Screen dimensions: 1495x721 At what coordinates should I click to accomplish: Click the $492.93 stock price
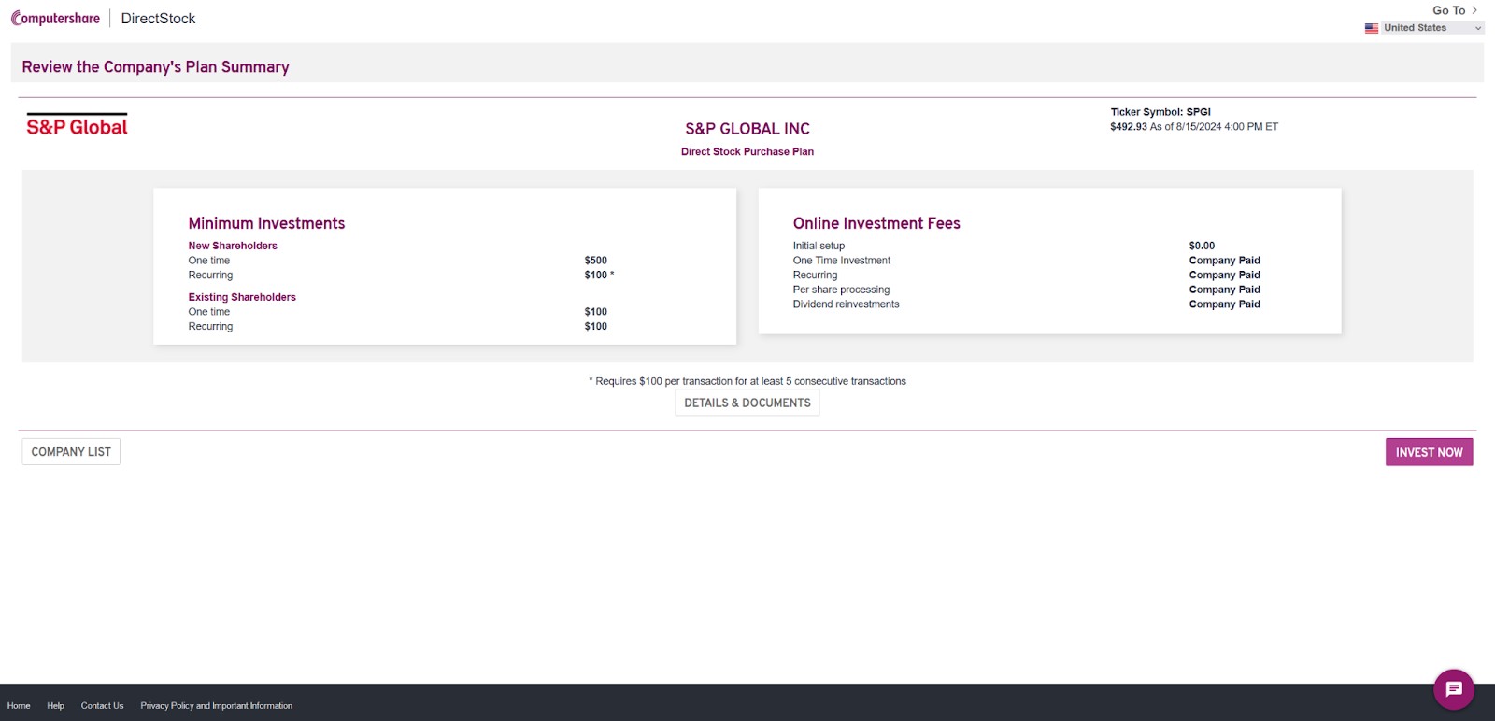pos(1129,127)
